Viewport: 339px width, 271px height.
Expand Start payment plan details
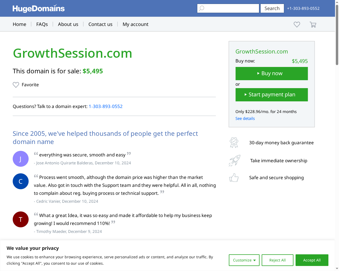point(271,94)
